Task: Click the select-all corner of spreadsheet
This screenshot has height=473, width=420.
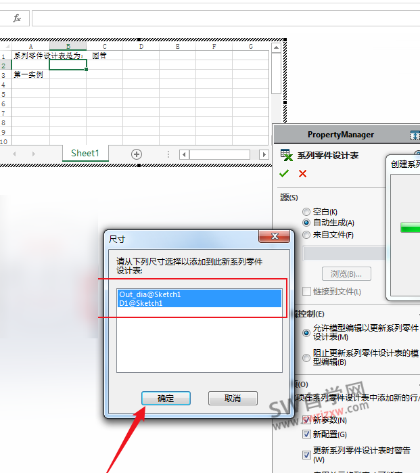Action: 6,47
